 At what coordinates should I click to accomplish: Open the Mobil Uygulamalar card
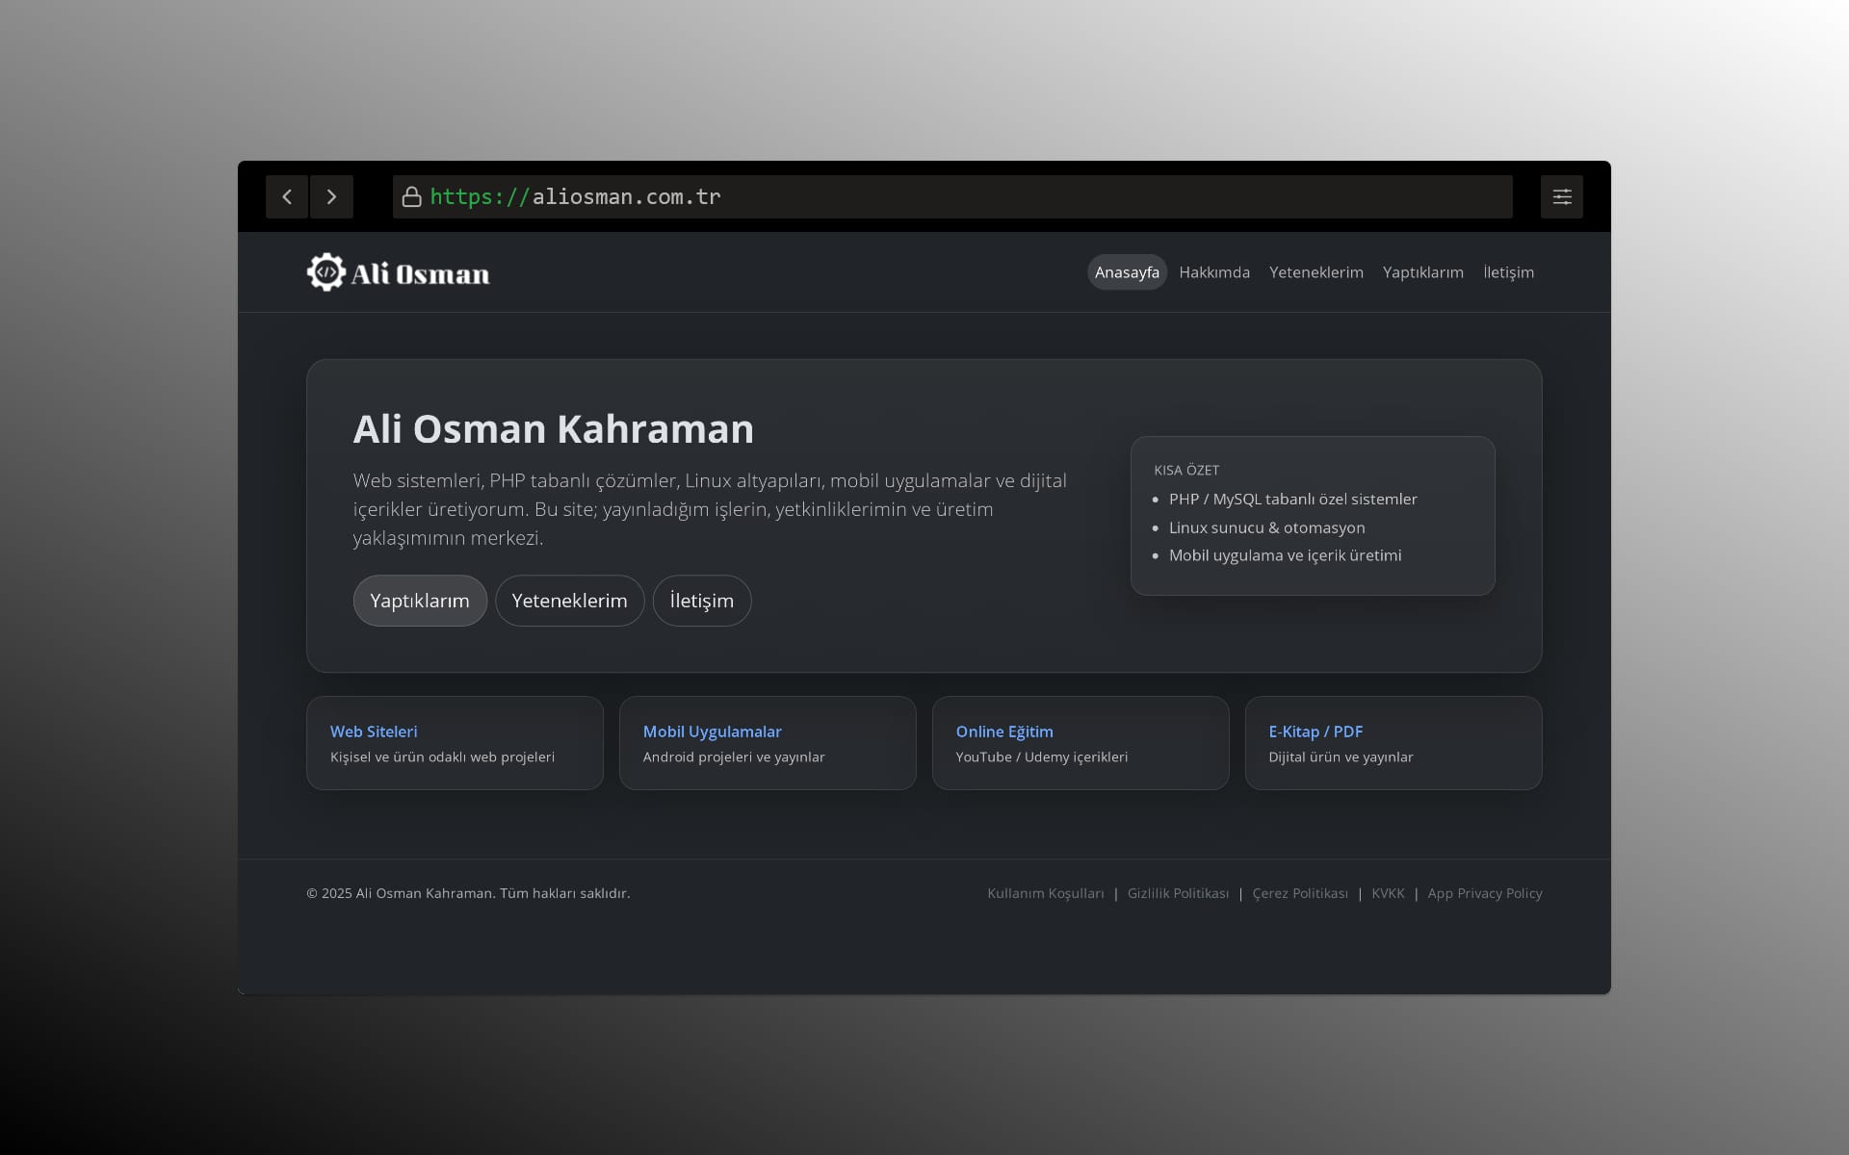768,743
